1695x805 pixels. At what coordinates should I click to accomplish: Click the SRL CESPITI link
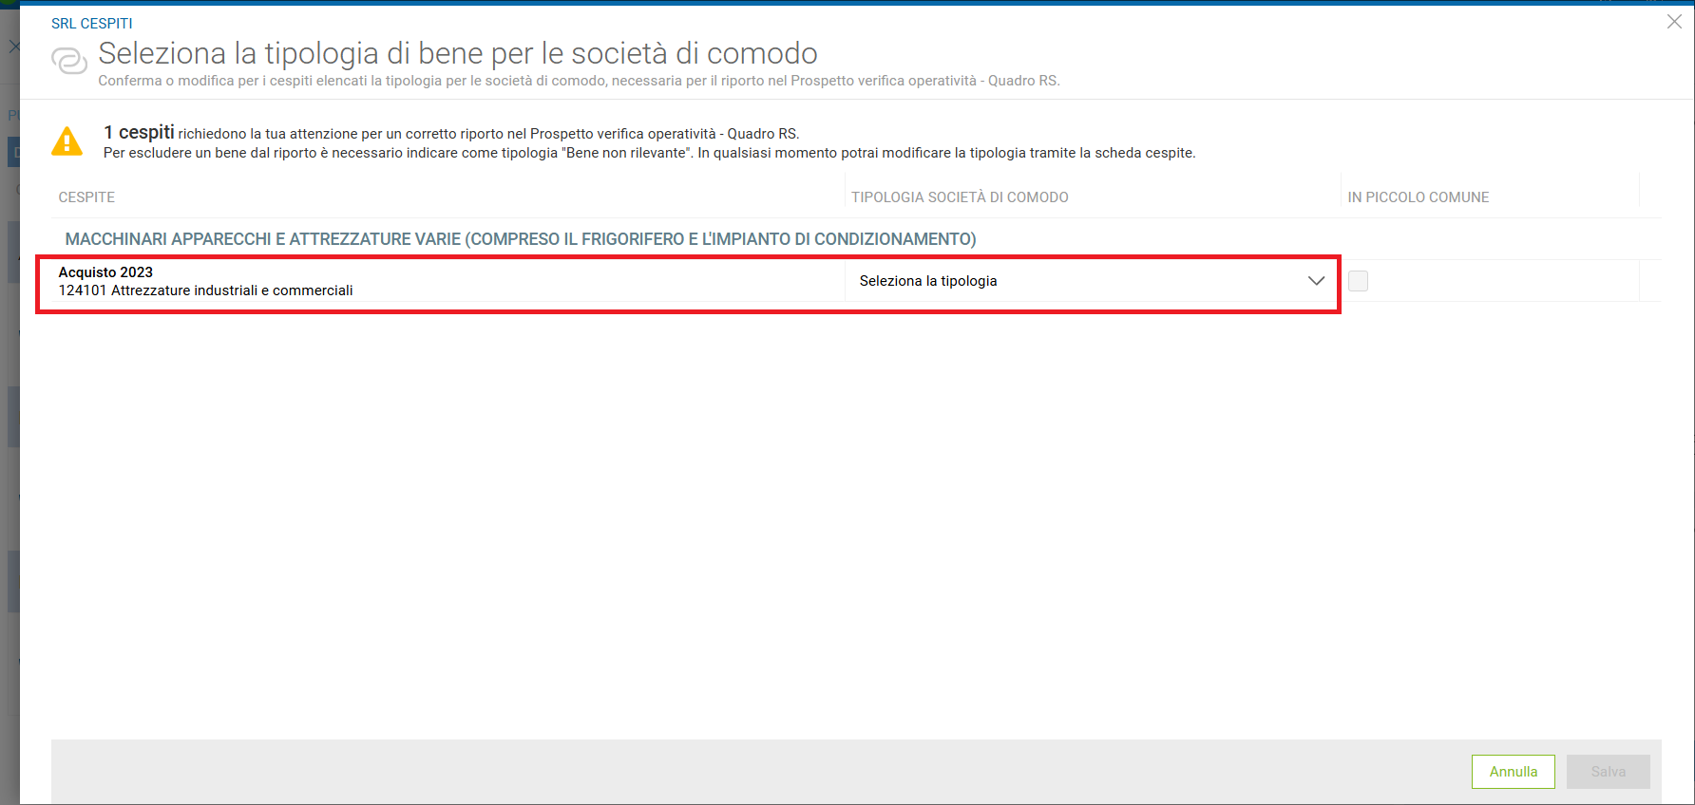click(x=92, y=23)
